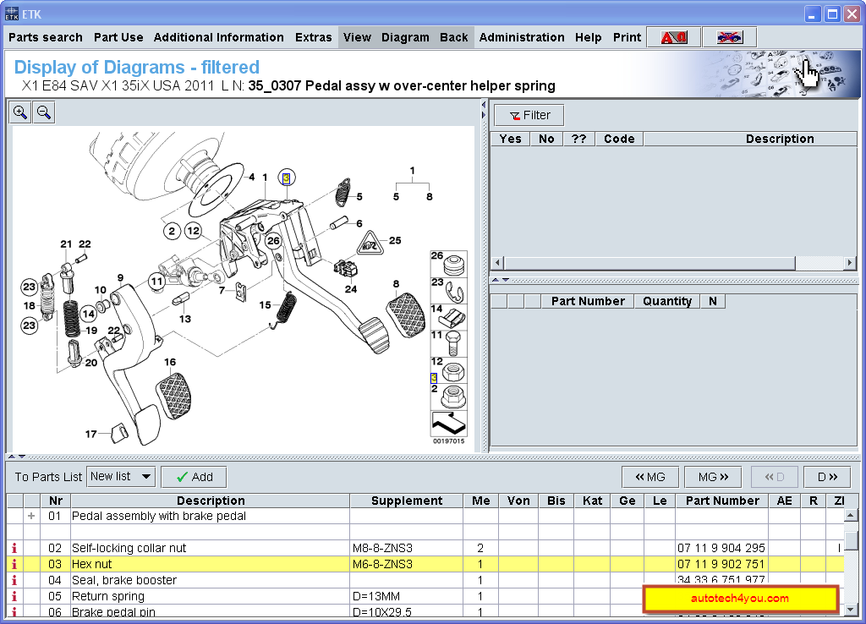The image size is (866, 624).
Task: Select the M8-8-ZNS3 supplement cell
Action: [x=407, y=548]
